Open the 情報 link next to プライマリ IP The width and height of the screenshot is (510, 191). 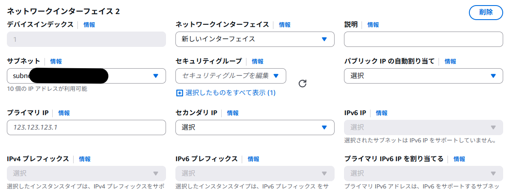coord(64,113)
